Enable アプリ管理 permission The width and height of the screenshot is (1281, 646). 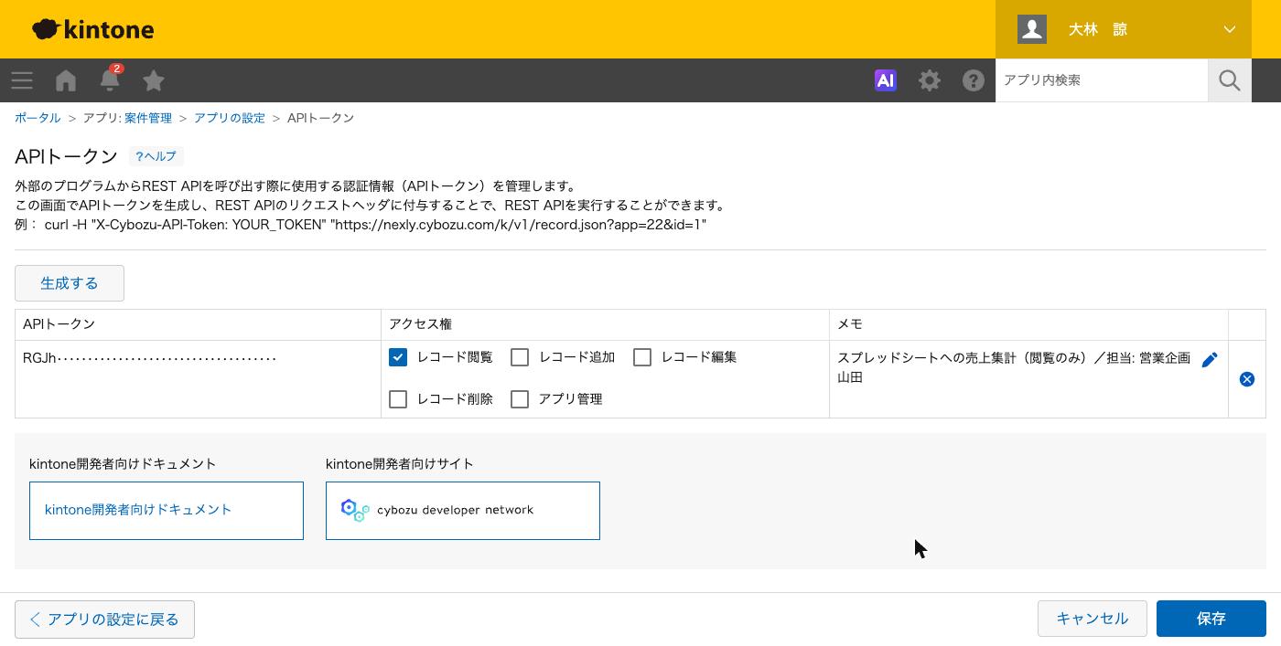point(520,399)
